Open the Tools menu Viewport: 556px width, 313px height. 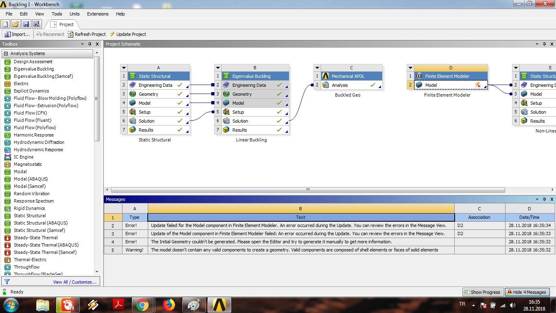pos(57,14)
